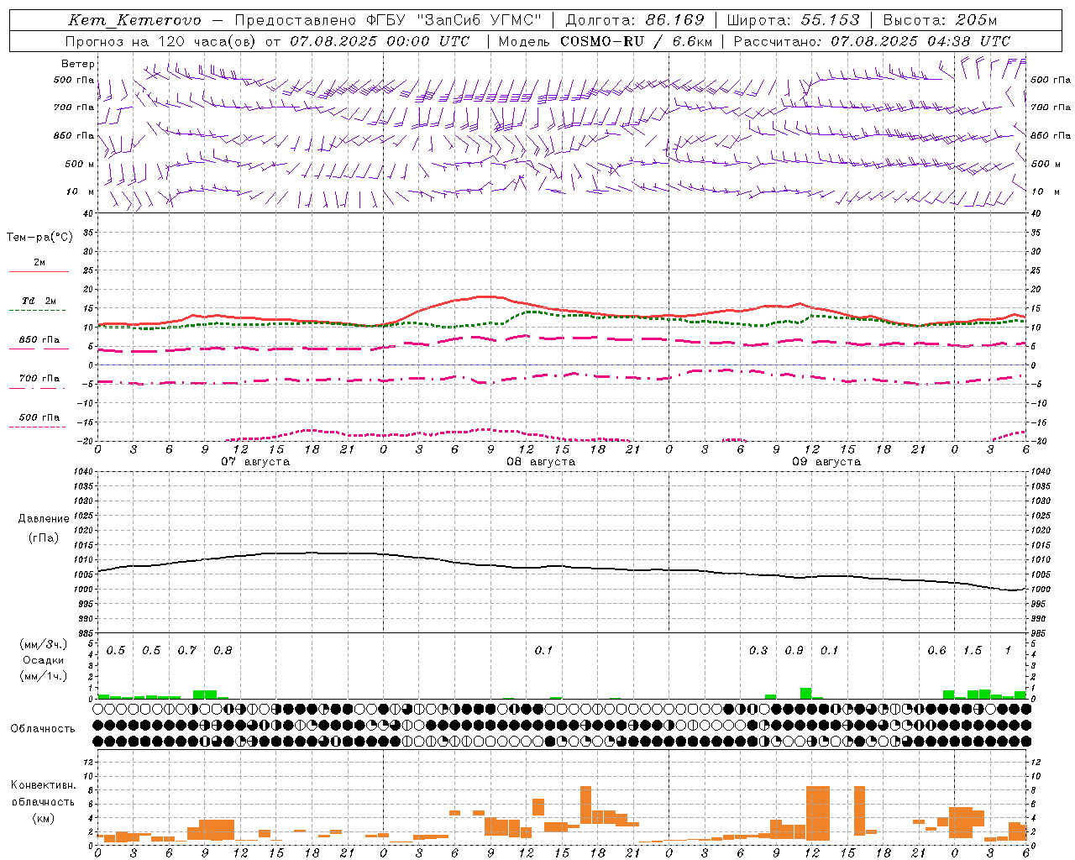Screen dimensions: 1075x860
Task: Click the 'Прогноз на 120 часа(ов)' forecast text
Action: click(x=162, y=41)
